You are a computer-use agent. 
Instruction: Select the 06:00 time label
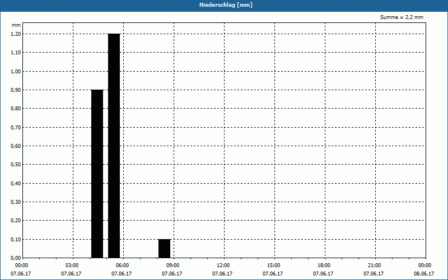(122, 265)
